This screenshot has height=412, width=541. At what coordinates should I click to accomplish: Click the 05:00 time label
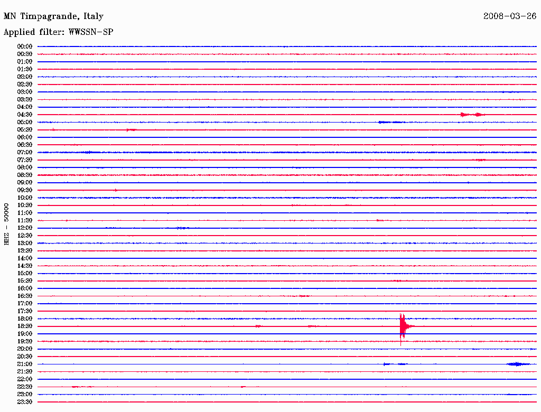click(x=25, y=122)
